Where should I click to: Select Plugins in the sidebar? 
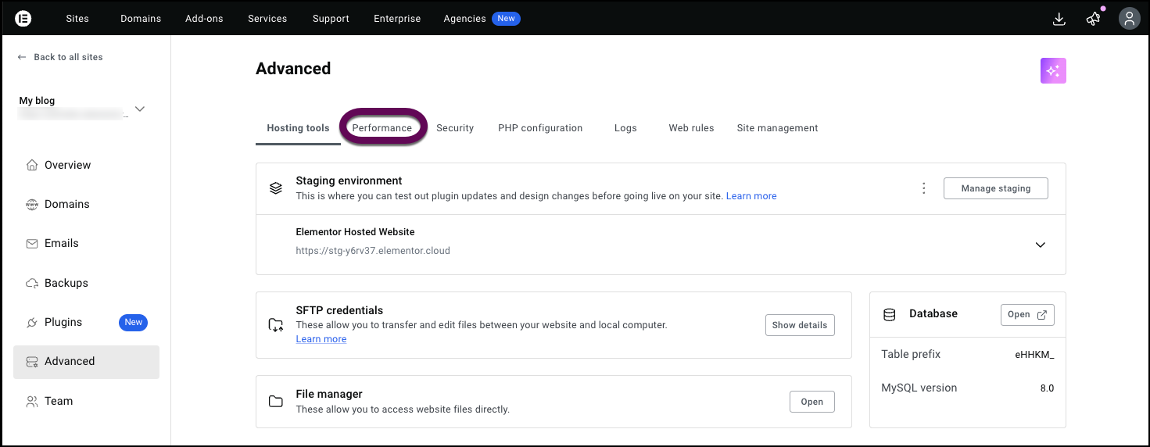[x=86, y=322]
